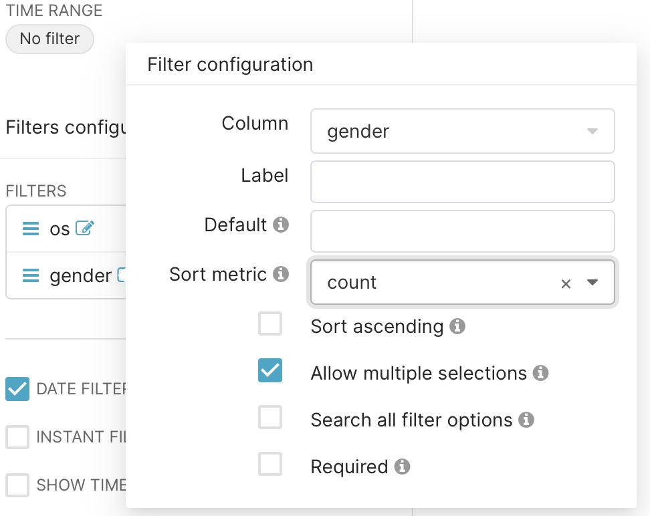Image resolution: width=650 pixels, height=516 pixels.
Task: Uncheck the Date Filter checkbox
Action: pyautogui.click(x=17, y=389)
